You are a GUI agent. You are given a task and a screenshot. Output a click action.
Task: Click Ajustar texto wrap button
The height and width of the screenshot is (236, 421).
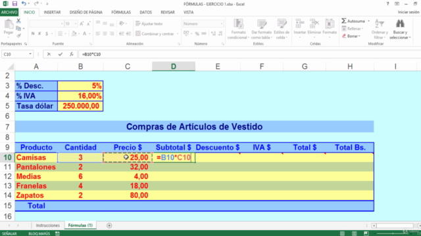[149, 24]
